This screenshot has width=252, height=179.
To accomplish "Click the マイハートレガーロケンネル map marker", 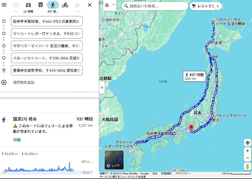I will [x=136, y=144].
